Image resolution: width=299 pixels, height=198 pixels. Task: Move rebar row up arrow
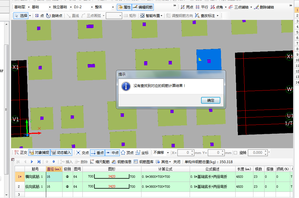click(47, 162)
